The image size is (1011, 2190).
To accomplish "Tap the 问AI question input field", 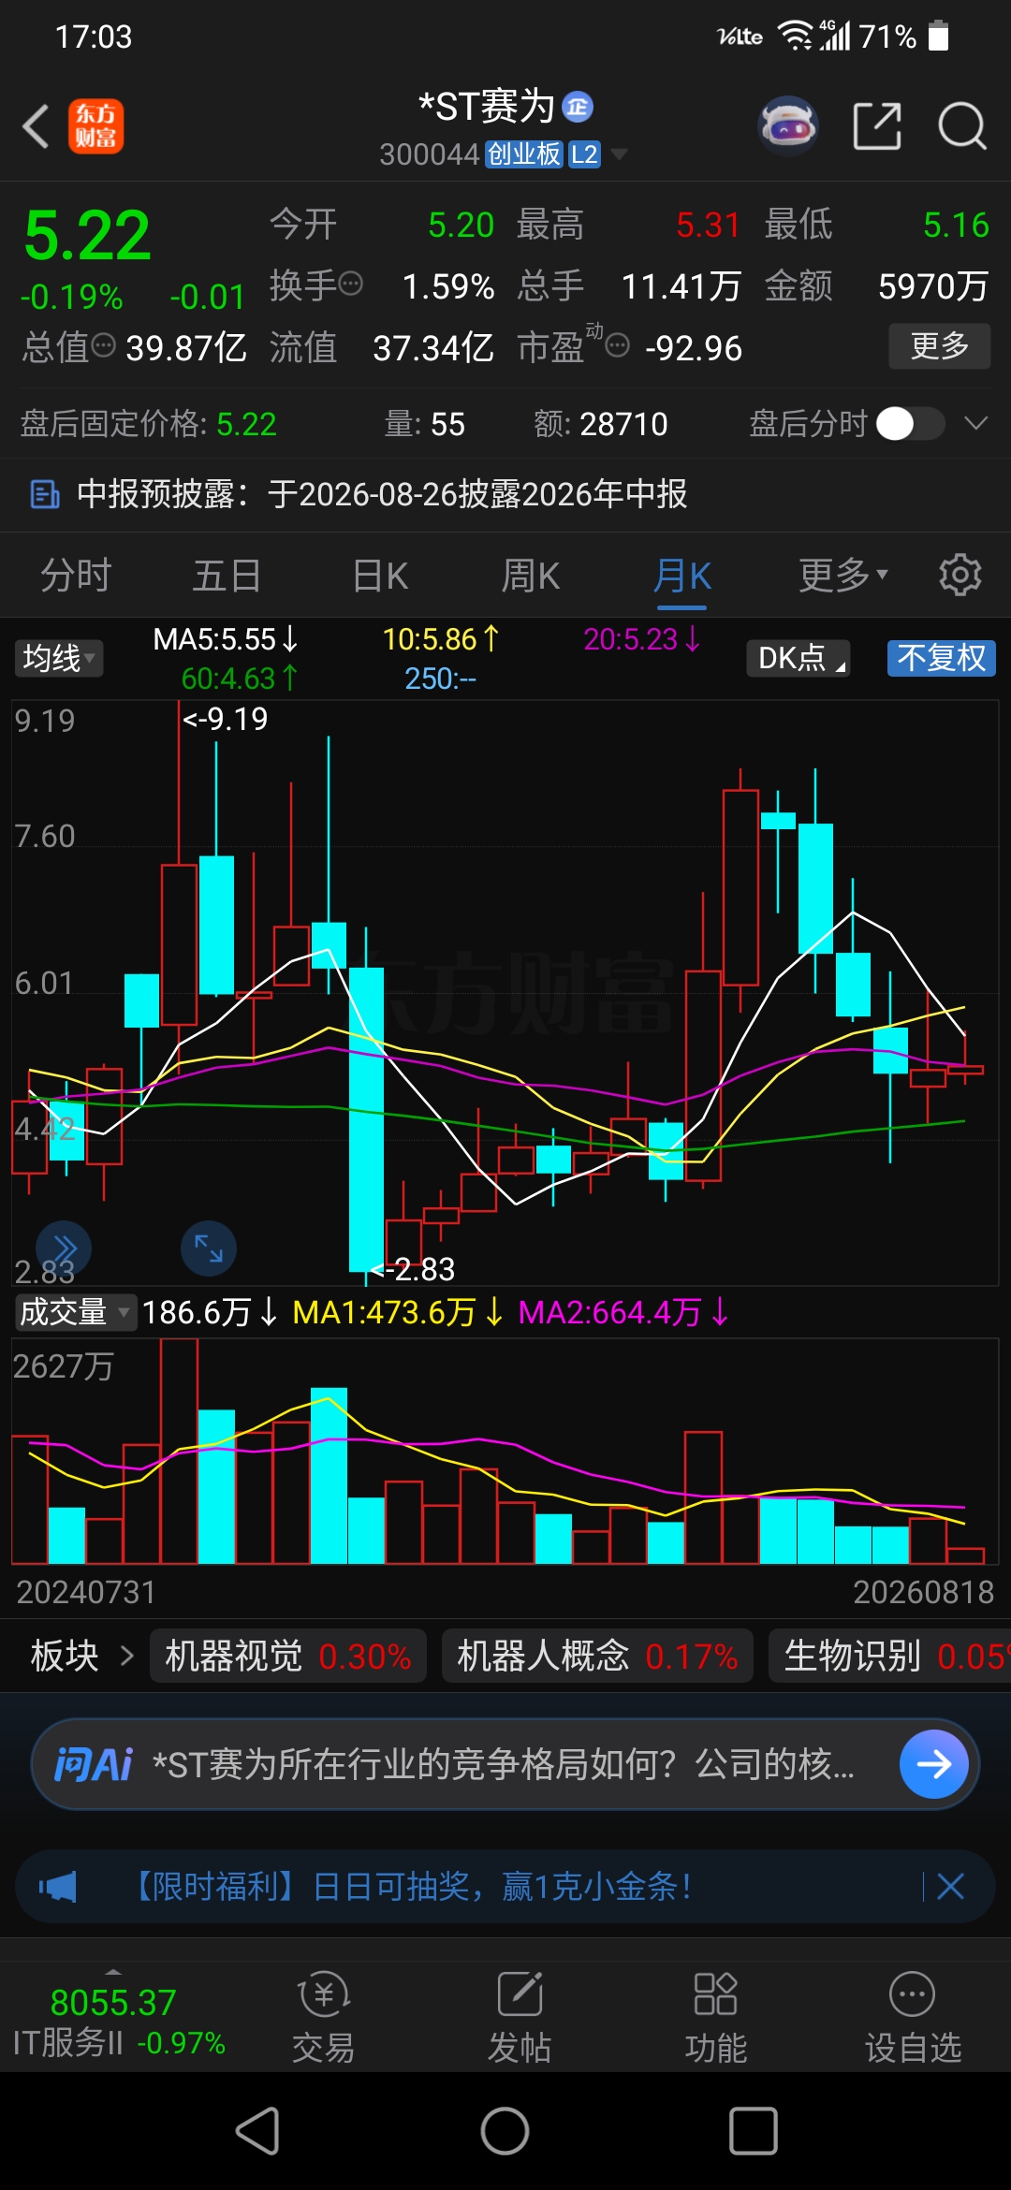I will click(504, 1764).
